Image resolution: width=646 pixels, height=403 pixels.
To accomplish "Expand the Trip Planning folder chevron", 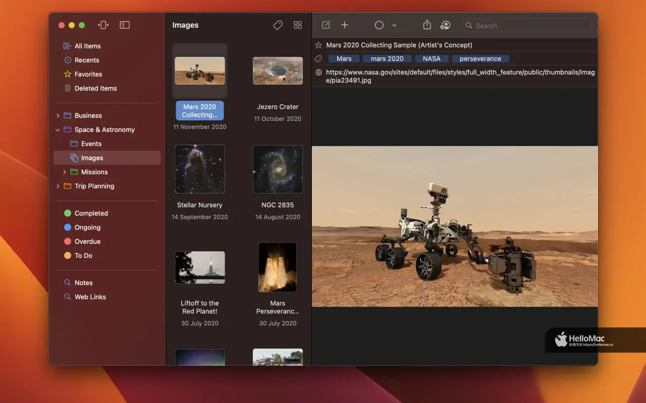I will (x=58, y=186).
